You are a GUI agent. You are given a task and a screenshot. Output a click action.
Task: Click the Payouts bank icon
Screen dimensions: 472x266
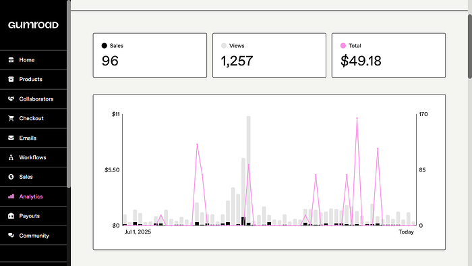tap(11, 215)
